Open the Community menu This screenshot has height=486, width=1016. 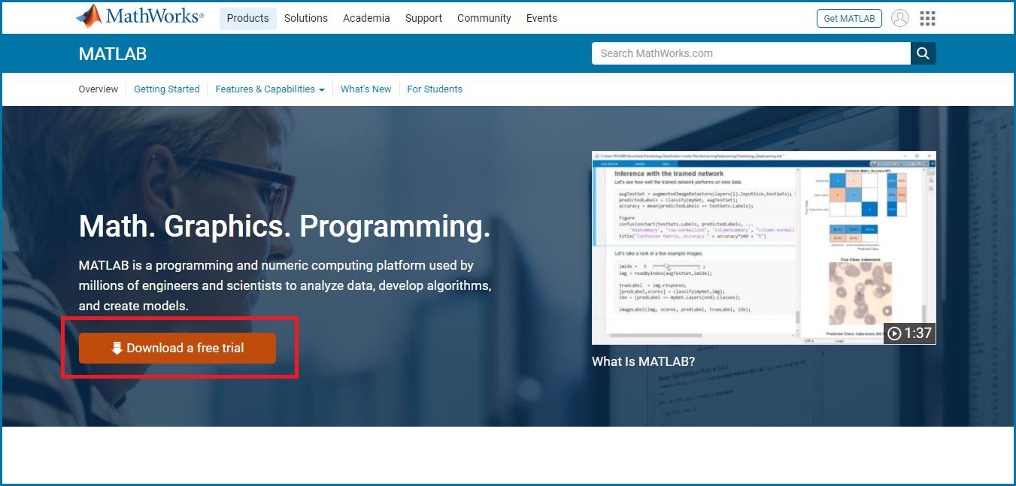484,18
